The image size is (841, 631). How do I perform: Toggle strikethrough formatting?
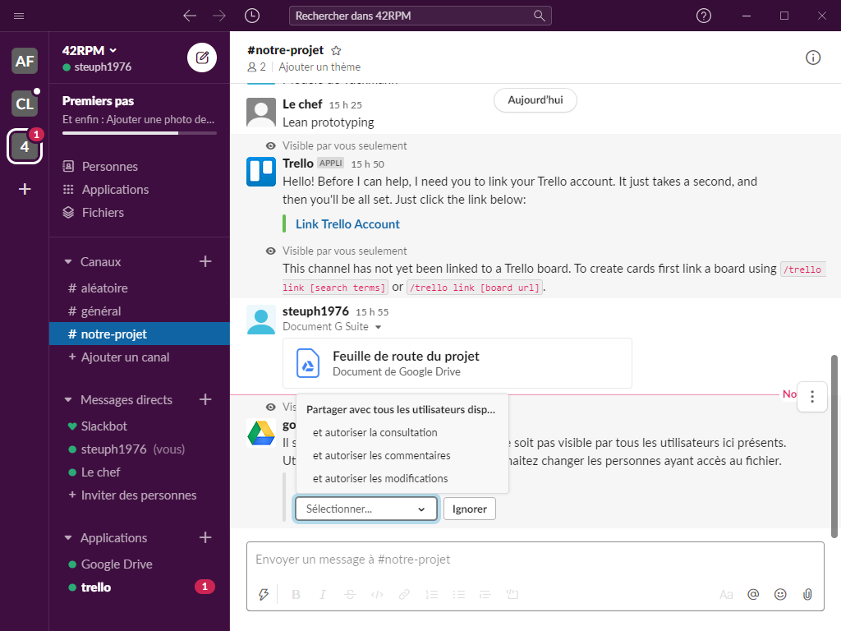(x=350, y=594)
